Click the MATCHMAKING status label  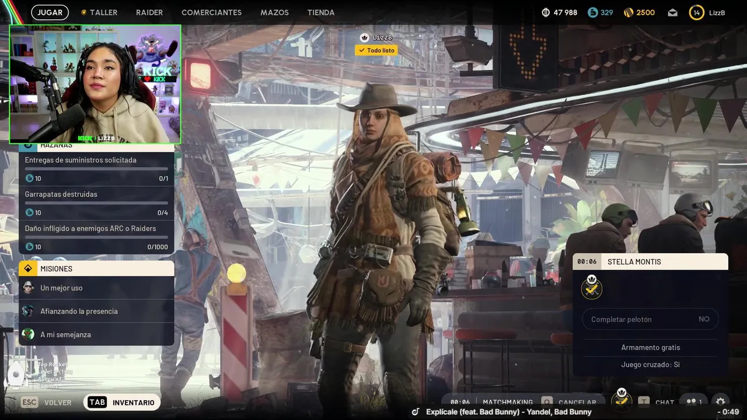(x=508, y=402)
